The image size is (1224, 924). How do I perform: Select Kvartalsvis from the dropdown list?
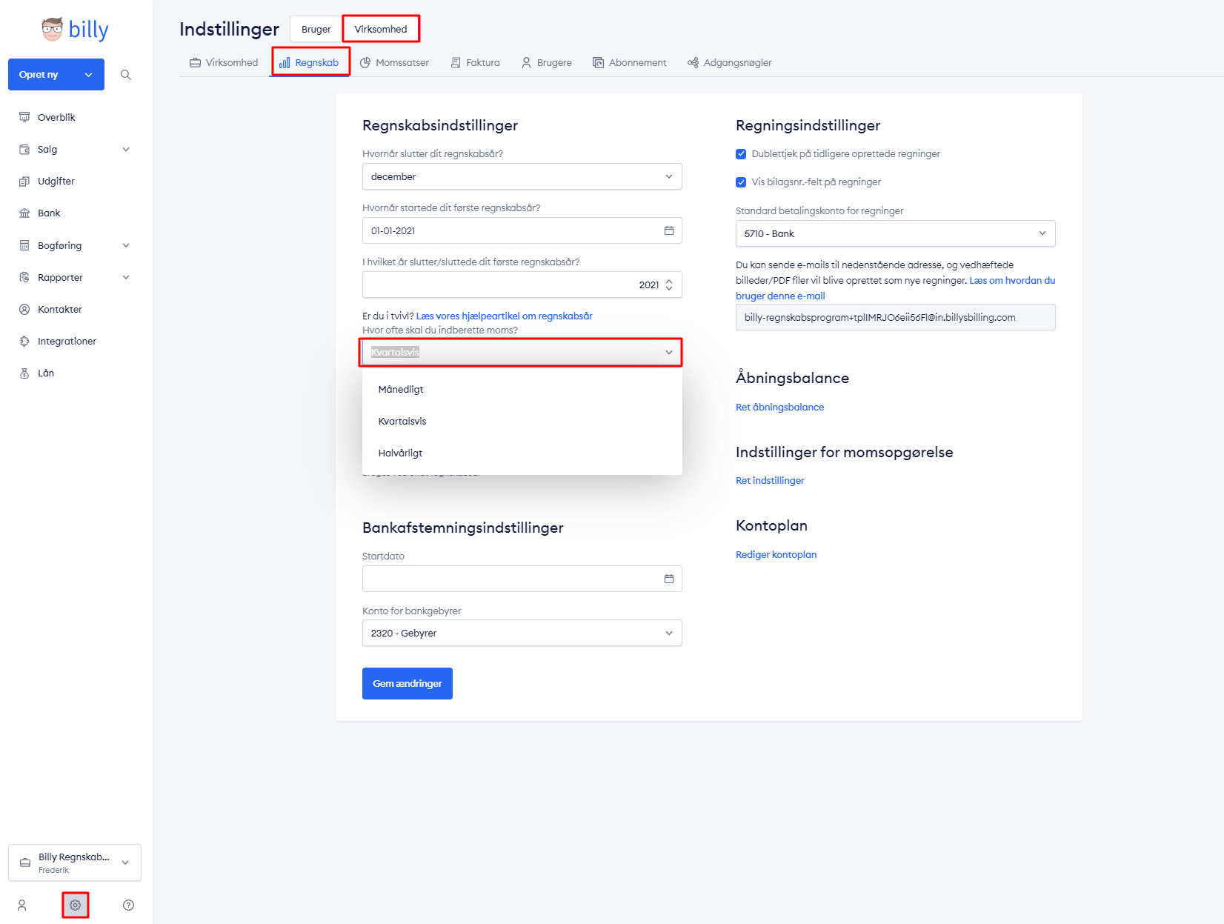(x=522, y=422)
